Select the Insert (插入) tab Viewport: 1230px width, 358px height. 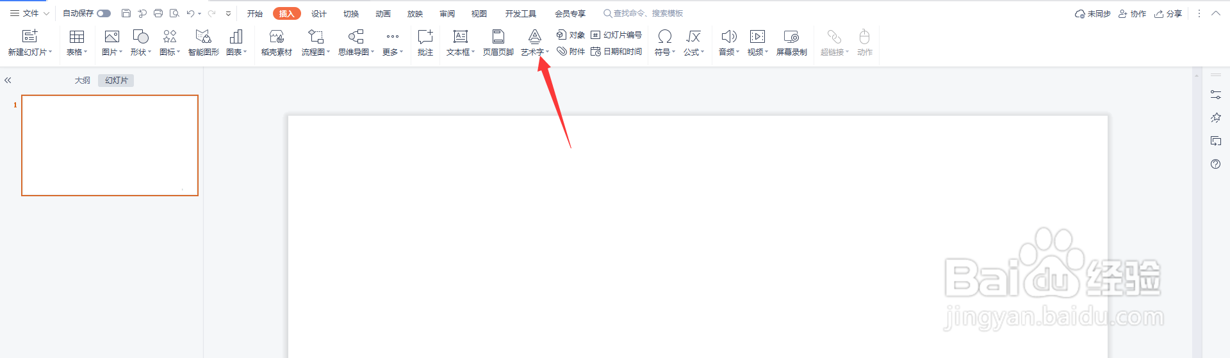click(x=286, y=13)
